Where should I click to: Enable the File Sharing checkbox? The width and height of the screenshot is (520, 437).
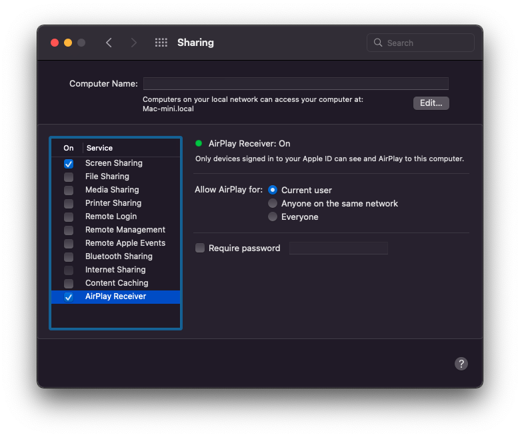coord(69,177)
